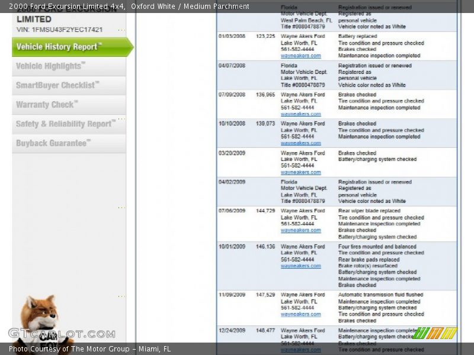The image size is (474, 355).
Task: Open the SmartBuyer Checklist tab
Action: click(x=69, y=85)
